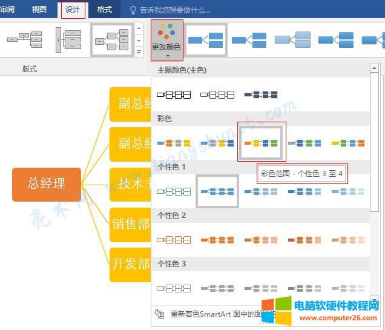
Task: Select the gray outline option under 个性色 3
Action: coord(174,288)
